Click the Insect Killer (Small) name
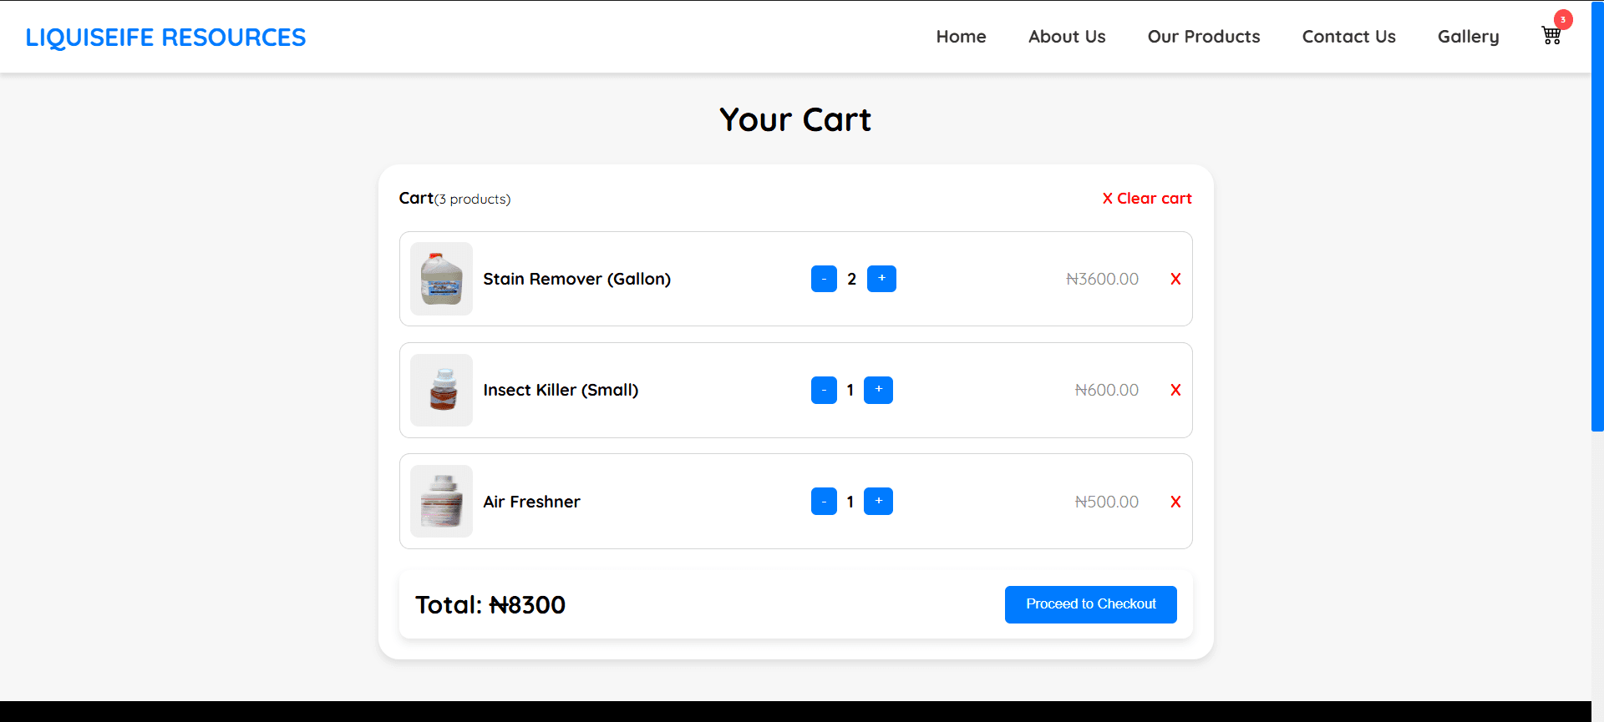1604x722 pixels. click(x=561, y=390)
